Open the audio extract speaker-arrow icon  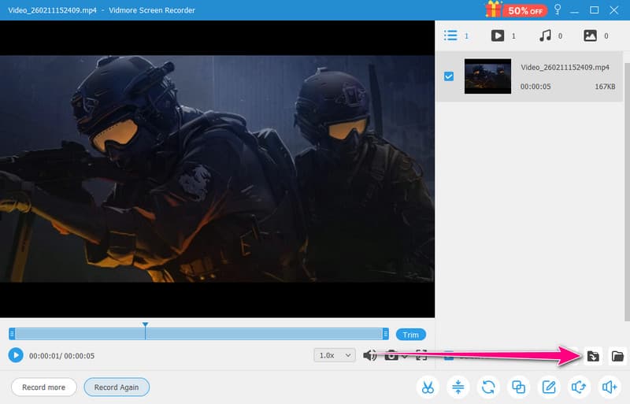(x=579, y=387)
